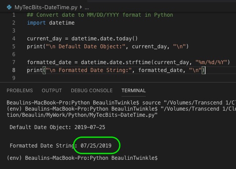
Task: Click terminal output '07/25/2019'
Action: point(96,146)
